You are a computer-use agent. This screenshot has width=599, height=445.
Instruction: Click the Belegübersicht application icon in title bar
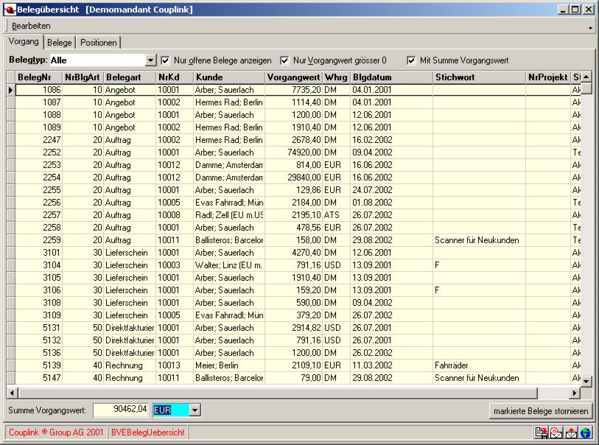click(x=9, y=10)
